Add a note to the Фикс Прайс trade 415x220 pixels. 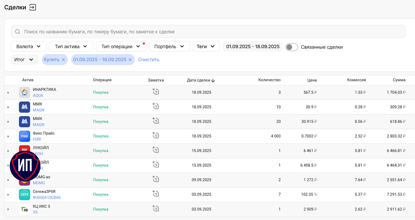click(x=156, y=135)
